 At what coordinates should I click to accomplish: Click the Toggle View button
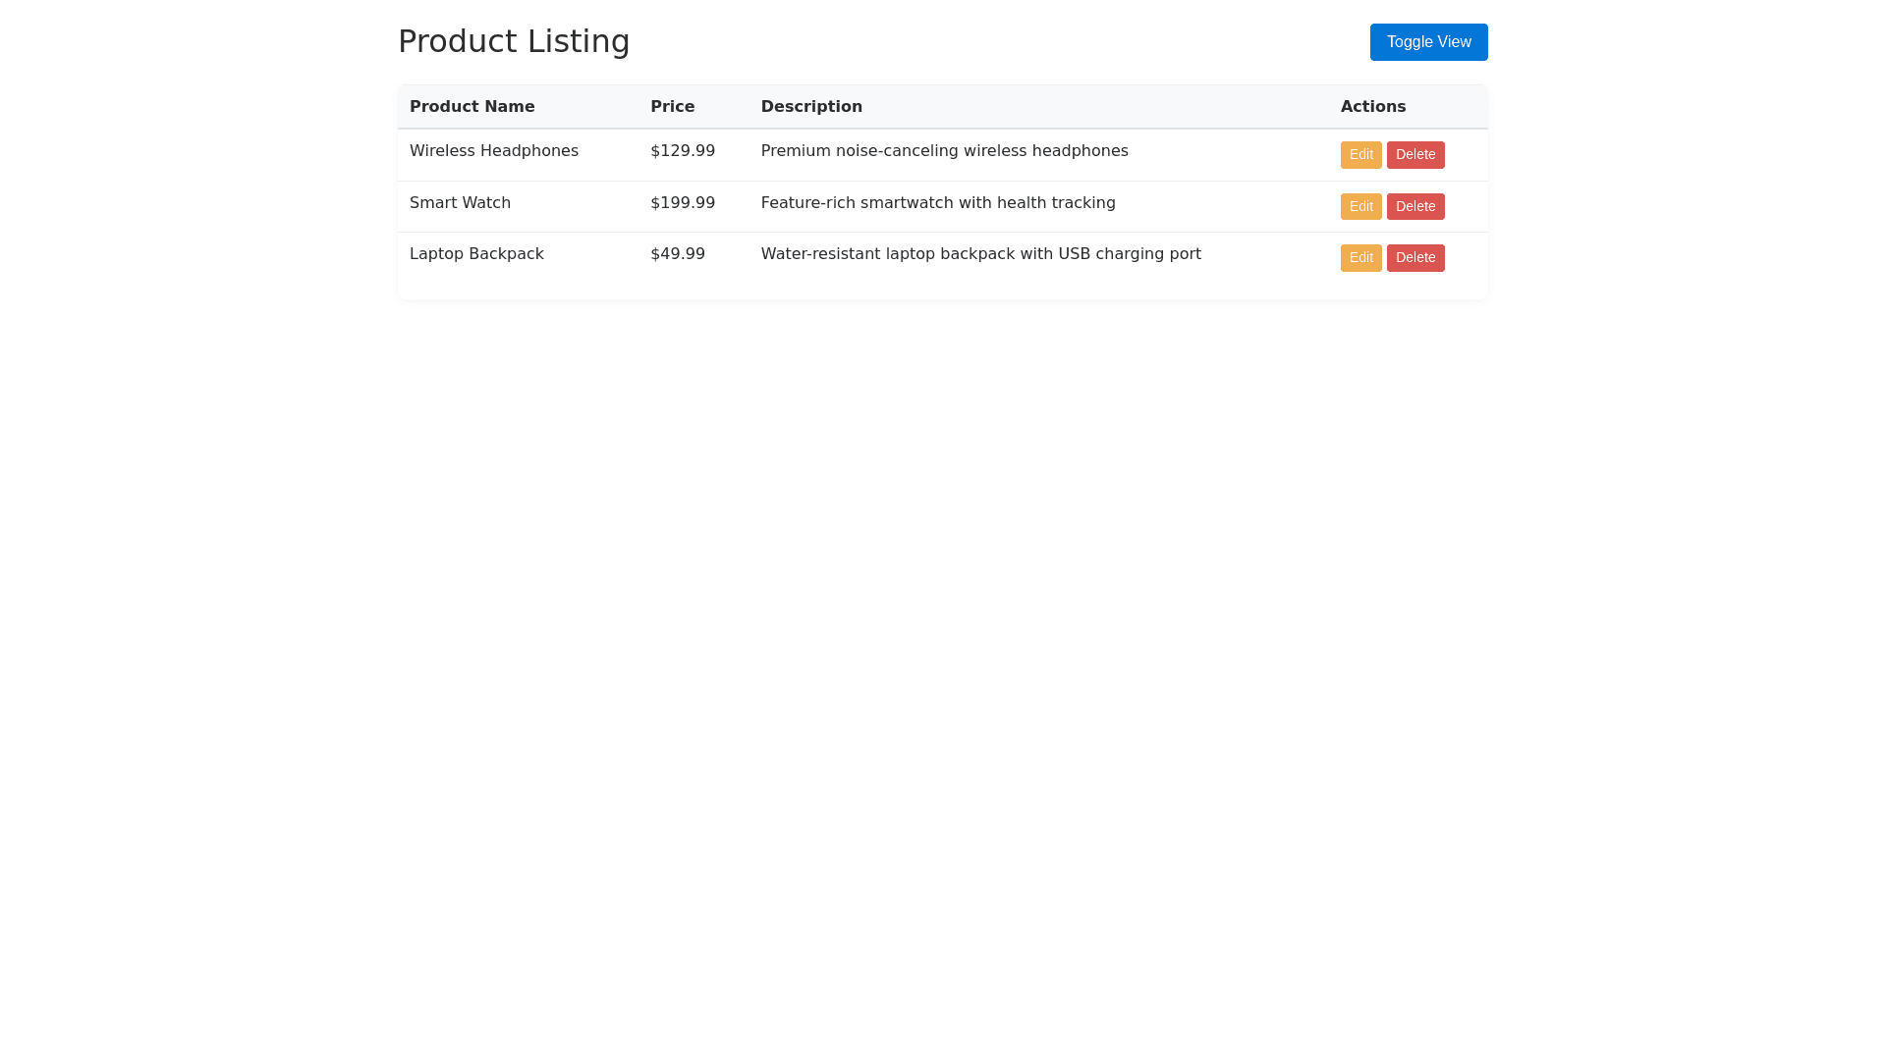click(1428, 42)
